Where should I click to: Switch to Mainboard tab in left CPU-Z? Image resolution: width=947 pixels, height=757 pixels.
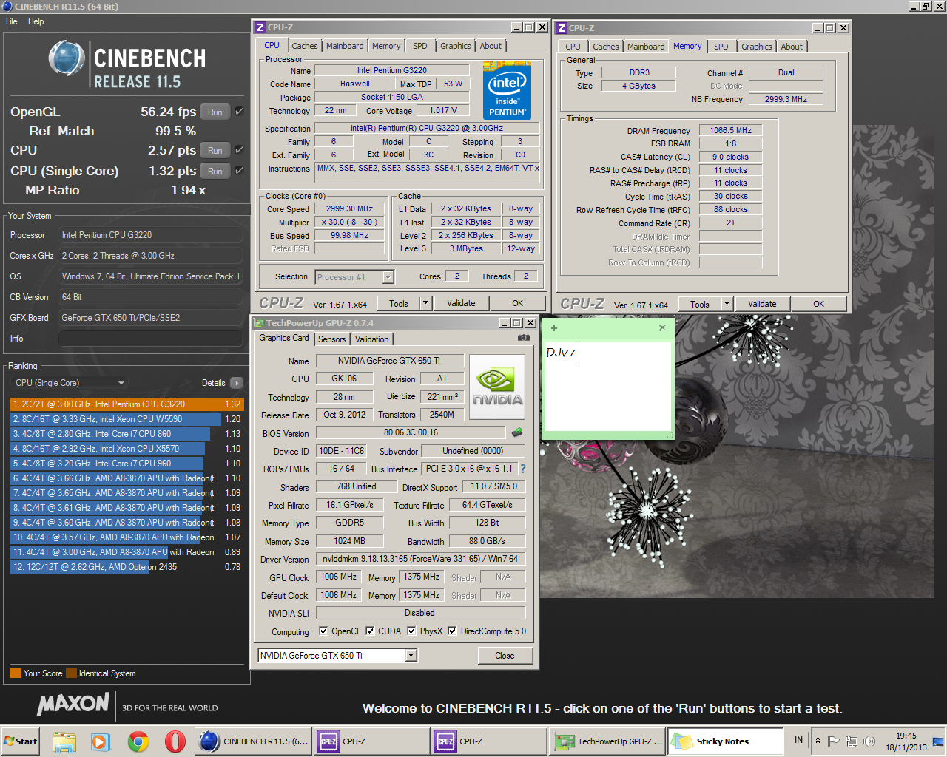coord(345,46)
